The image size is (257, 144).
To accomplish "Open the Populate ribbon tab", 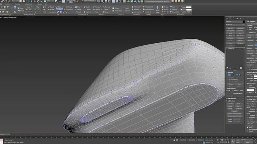I will point(39,4).
